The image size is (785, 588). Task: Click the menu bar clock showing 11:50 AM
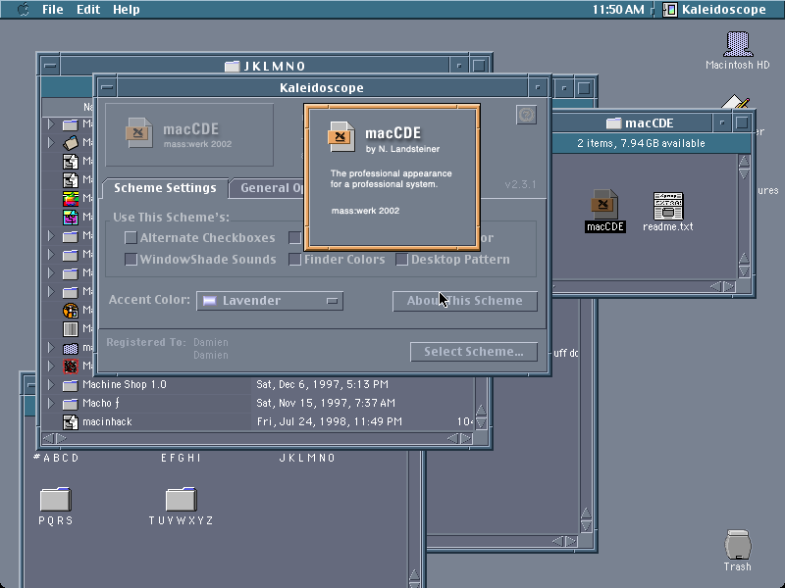(618, 10)
